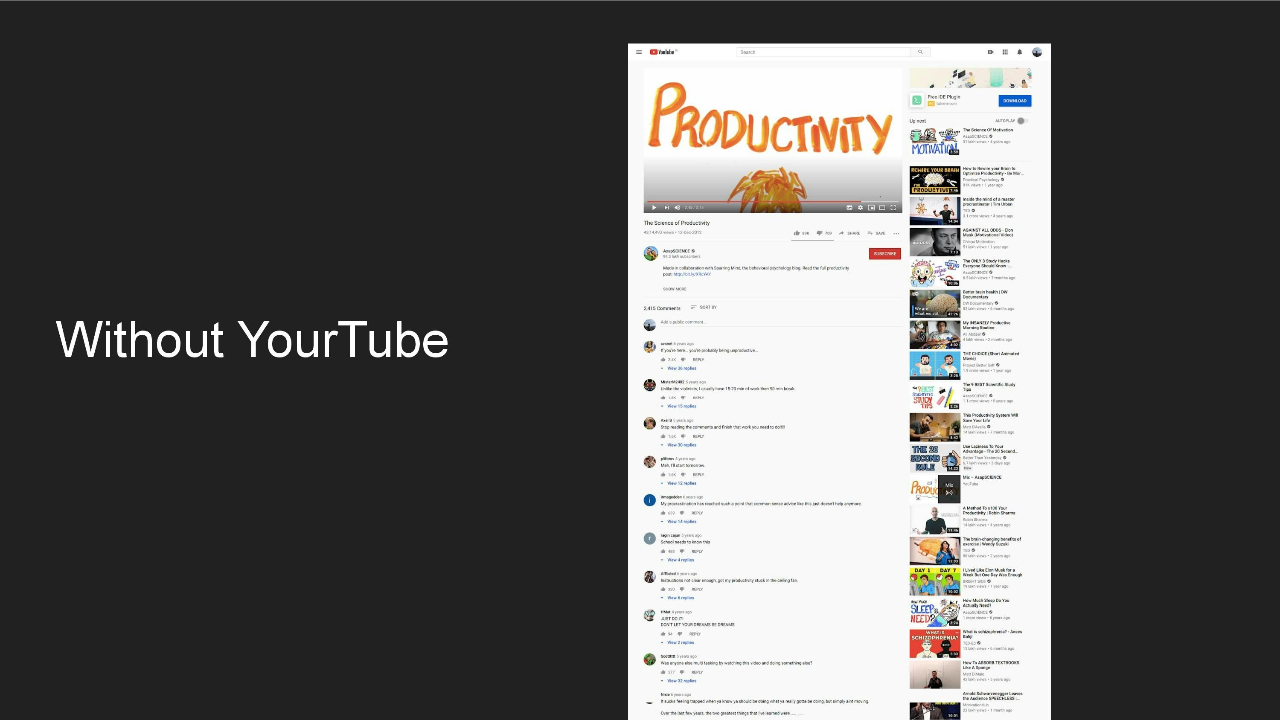Open the YouTube hamburger menu
1280x720 pixels.
pos(639,52)
